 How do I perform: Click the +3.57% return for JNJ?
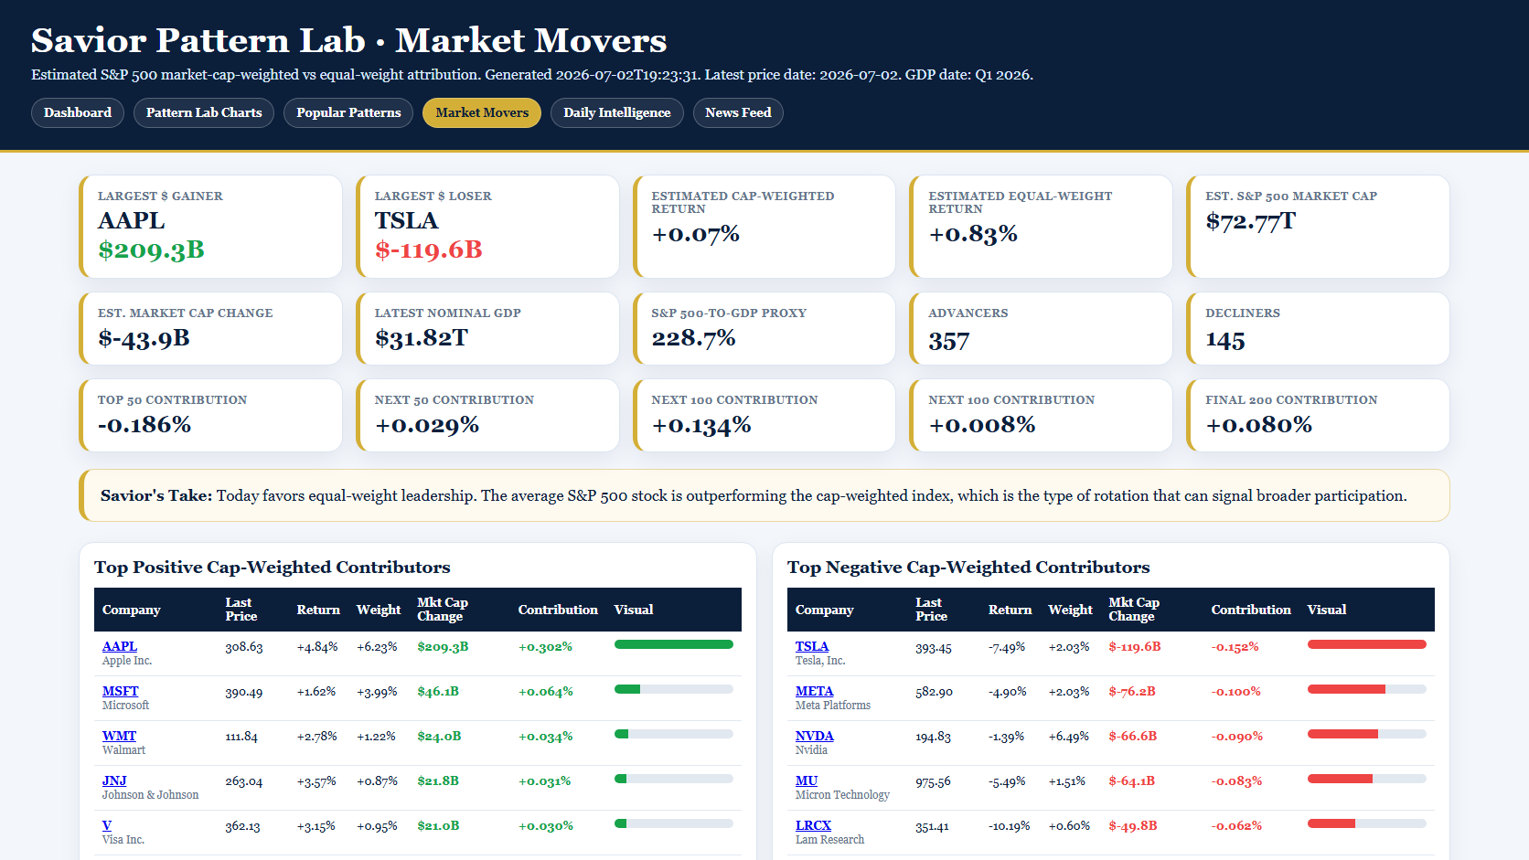point(316,781)
